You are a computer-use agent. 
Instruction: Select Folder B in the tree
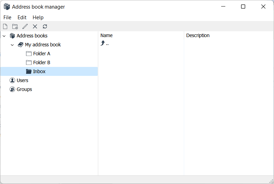click(41, 62)
